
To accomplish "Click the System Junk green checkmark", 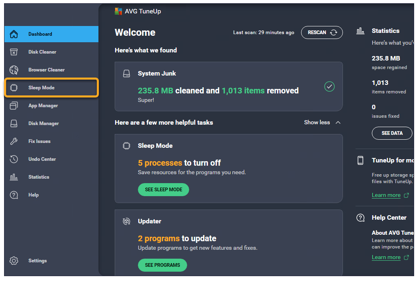I will (x=329, y=86).
